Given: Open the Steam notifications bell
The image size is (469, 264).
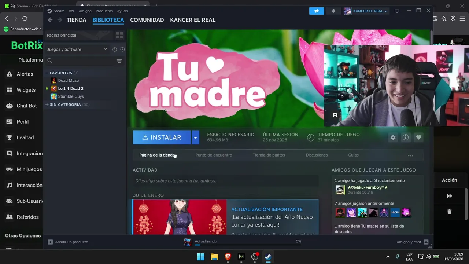Looking at the screenshot, I should click(333, 11).
